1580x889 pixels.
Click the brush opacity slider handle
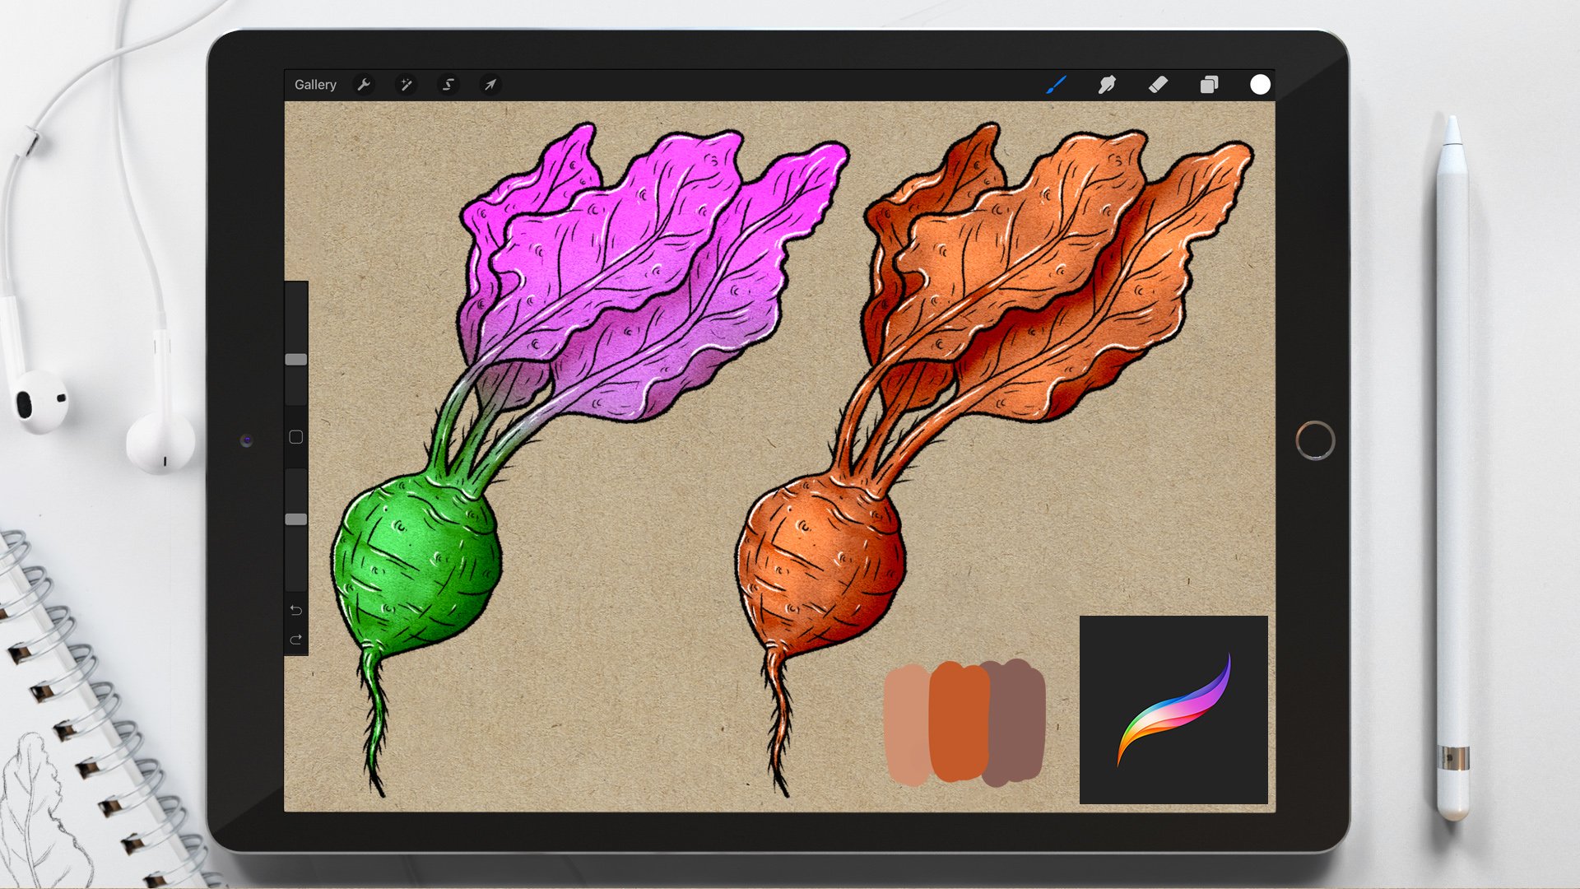pyautogui.click(x=296, y=519)
